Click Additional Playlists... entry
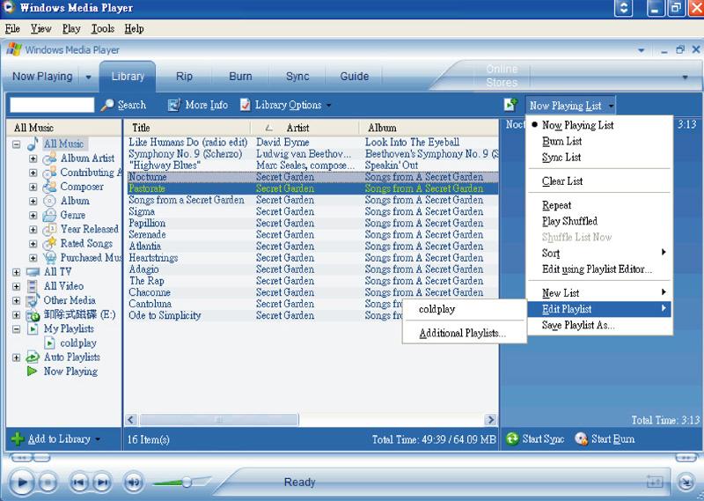This screenshot has width=704, height=501. point(463,334)
